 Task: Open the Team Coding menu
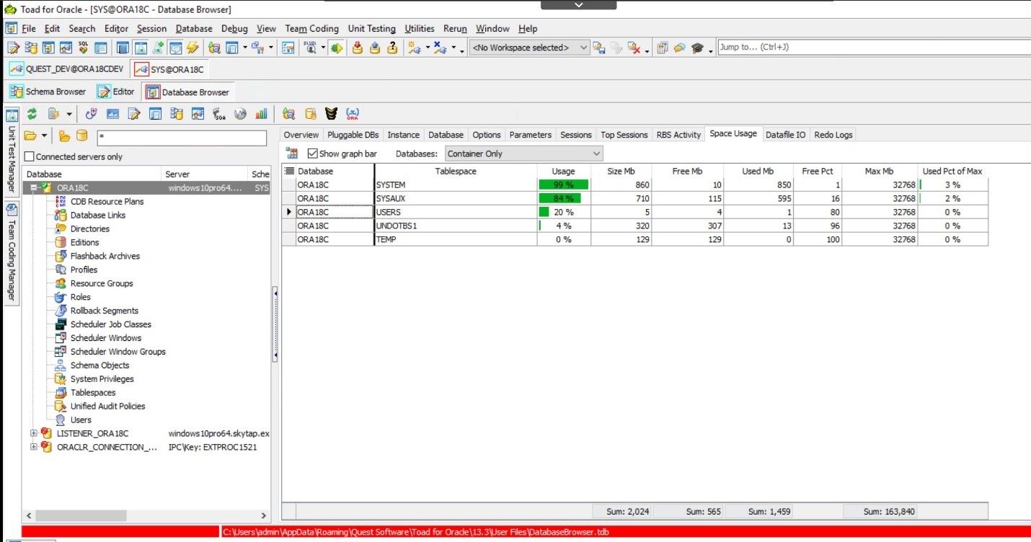pos(311,29)
